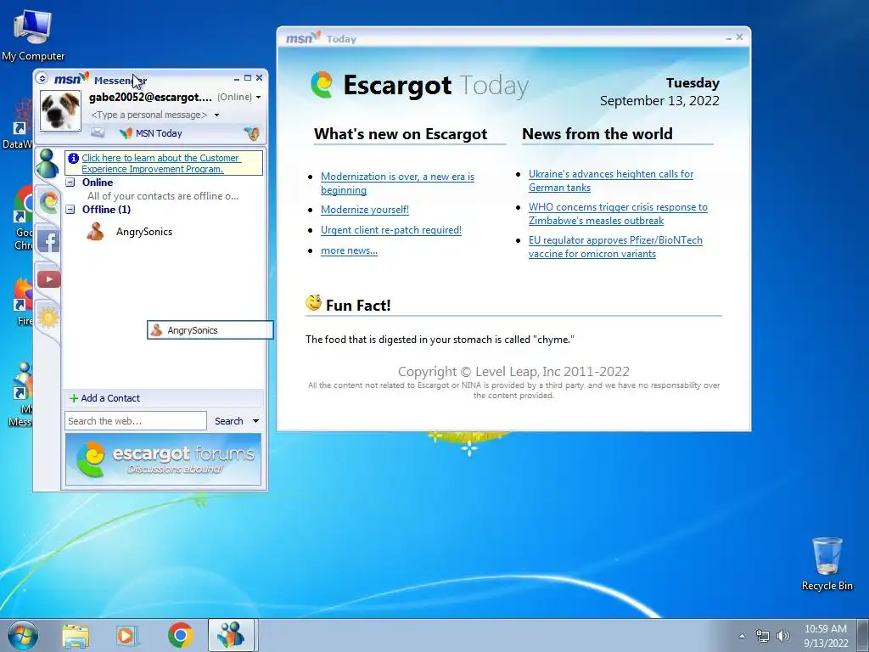Click the winking smiley Fun Fact icon

click(314, 303)
